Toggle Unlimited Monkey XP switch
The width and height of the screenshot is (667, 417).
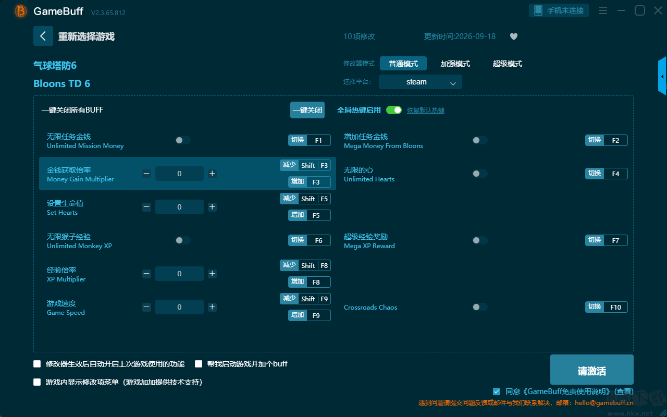[x=183, y=240]
